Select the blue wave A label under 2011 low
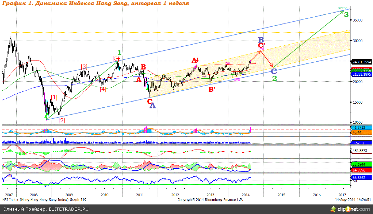Viewport: 373px width, 214px height. point(152,106)
